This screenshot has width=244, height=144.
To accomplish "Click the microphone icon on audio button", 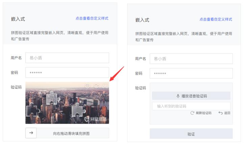I will tap(178, 96).
